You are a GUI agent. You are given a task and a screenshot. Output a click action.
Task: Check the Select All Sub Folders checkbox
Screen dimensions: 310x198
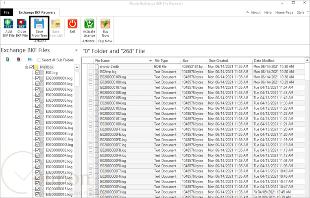[39, 60]
